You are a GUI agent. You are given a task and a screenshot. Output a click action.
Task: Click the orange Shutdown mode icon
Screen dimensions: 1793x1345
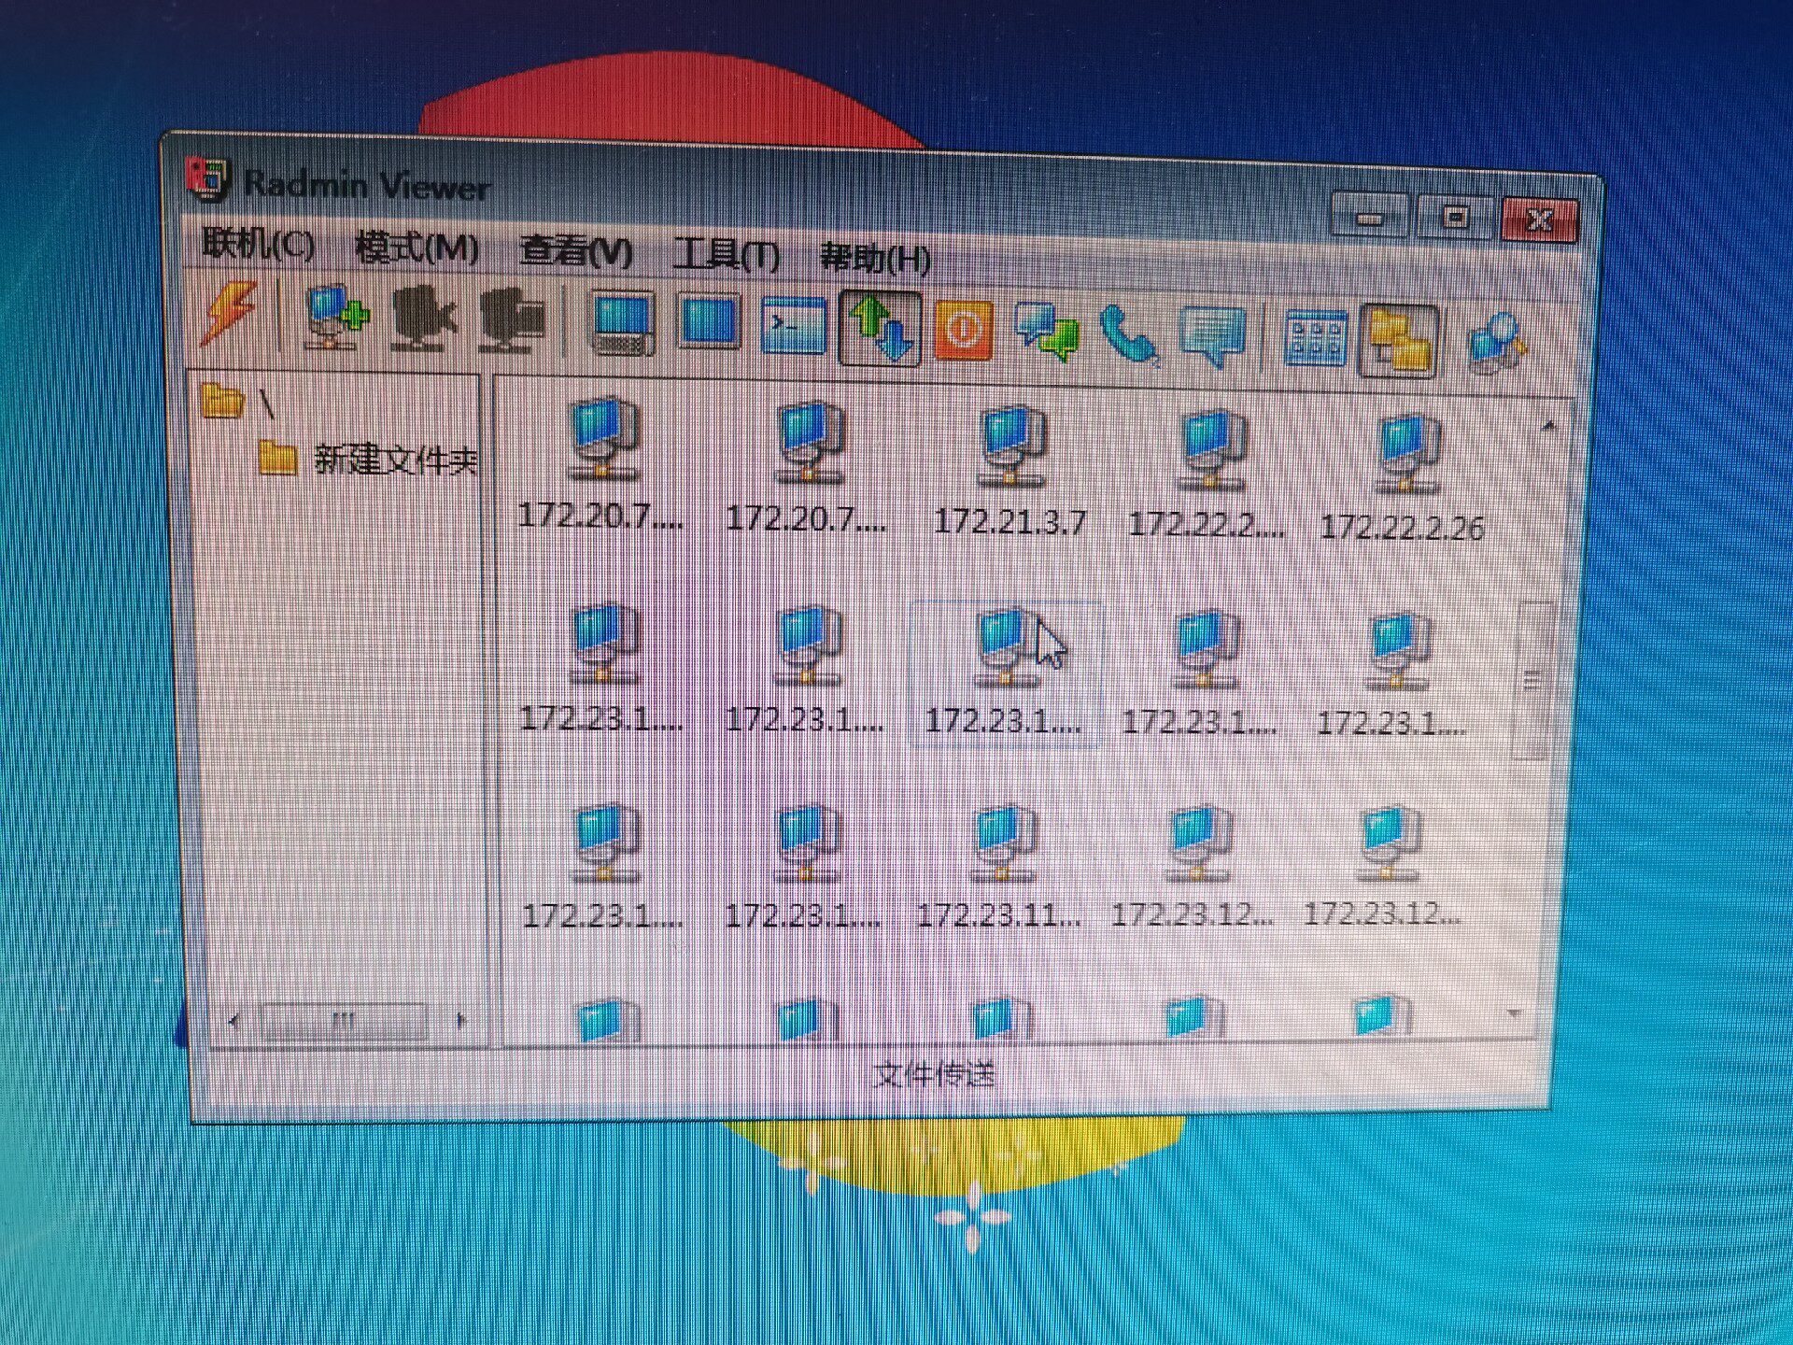pyautogui.click(x=963, y=331)
